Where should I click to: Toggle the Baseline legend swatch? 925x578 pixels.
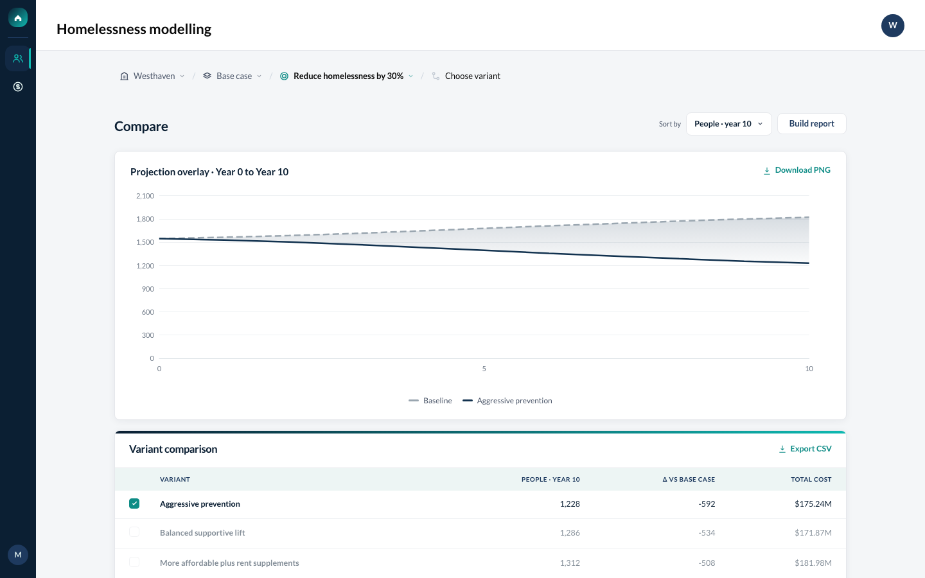(x=414, y=401)
